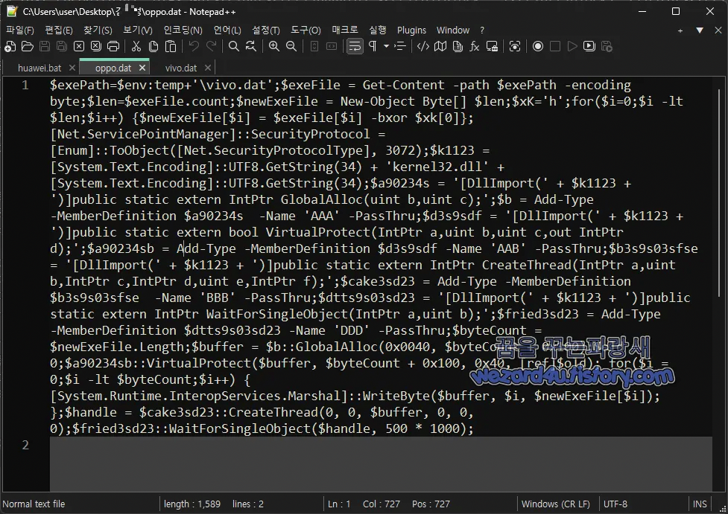Image resolution: width=728 pixels, height=514 pixels.
Task: Open a file with folder icon
Action: coord(28,46)
